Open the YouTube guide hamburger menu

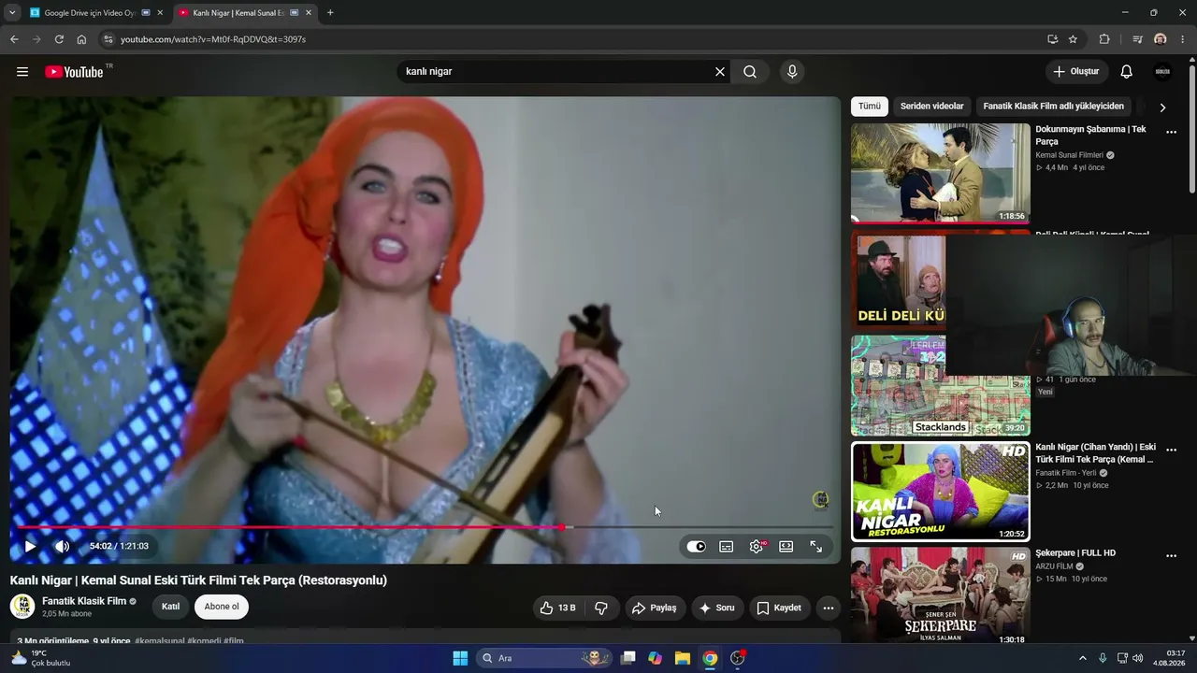(x=22, y=72)
